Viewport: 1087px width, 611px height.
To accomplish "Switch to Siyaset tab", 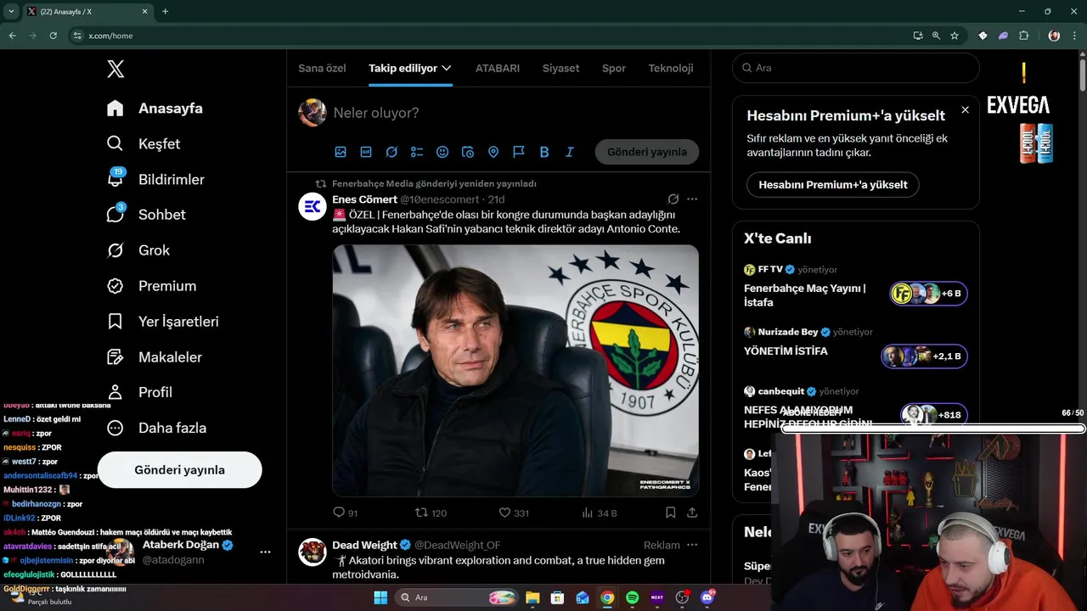I will 560,68.
